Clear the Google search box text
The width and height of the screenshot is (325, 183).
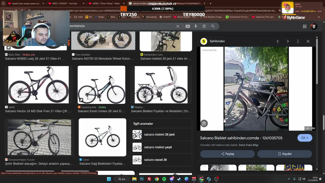(178, 26)
